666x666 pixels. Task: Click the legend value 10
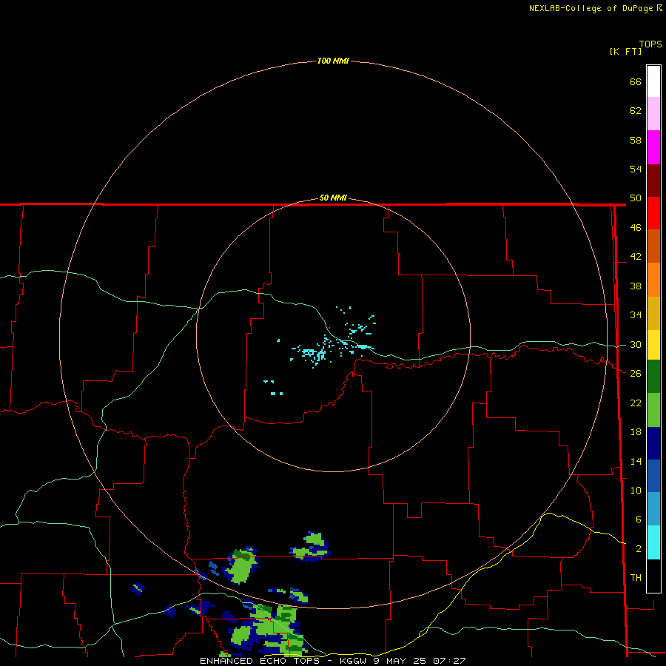(x=636, y=491)
